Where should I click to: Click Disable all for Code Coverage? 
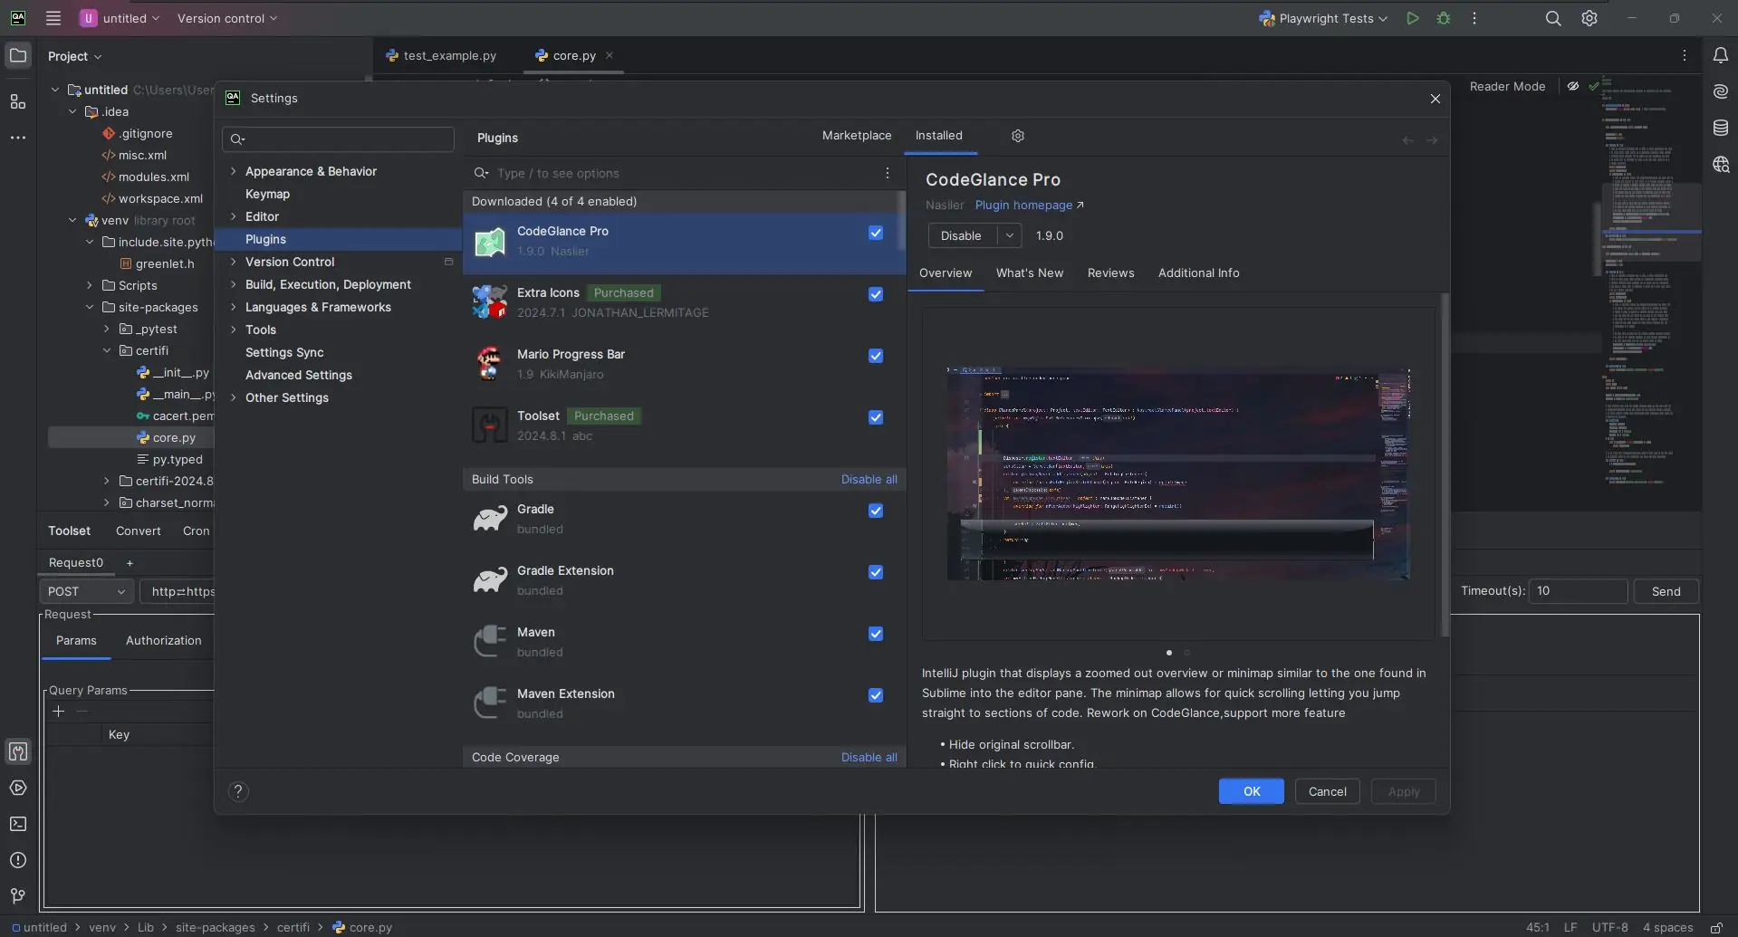pos(869,758)
